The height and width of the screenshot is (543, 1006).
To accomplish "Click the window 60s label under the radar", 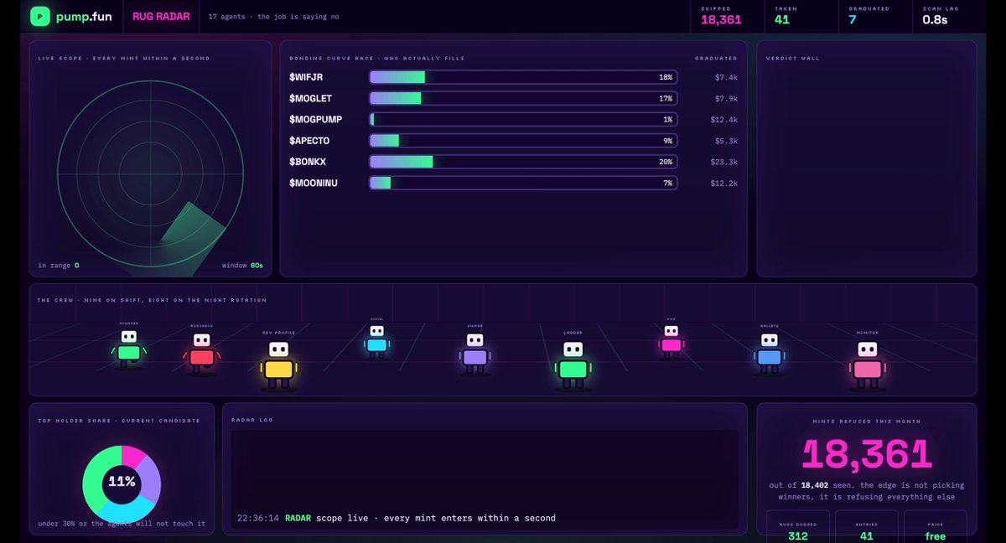I will pyautogui.click(x=242, y=266).
